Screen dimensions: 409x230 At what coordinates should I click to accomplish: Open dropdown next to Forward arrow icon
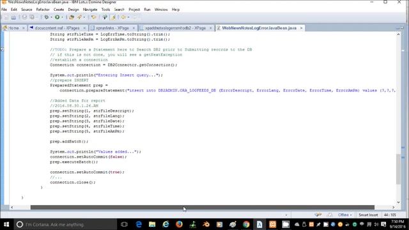pos(128,17)
